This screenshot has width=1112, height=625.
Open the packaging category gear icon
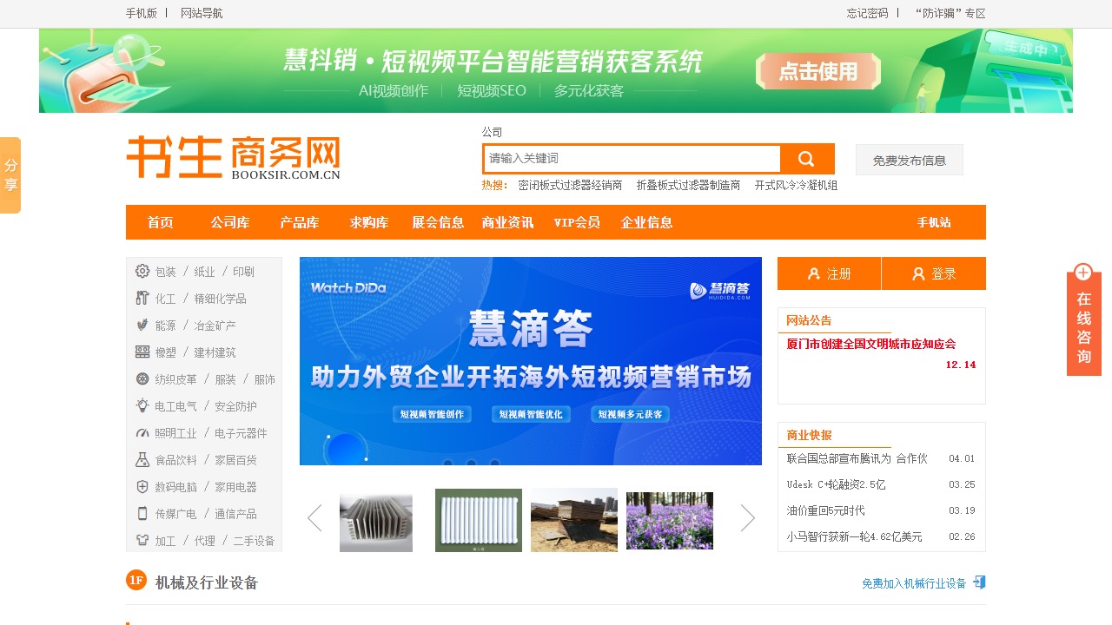[x=142, y=271]
